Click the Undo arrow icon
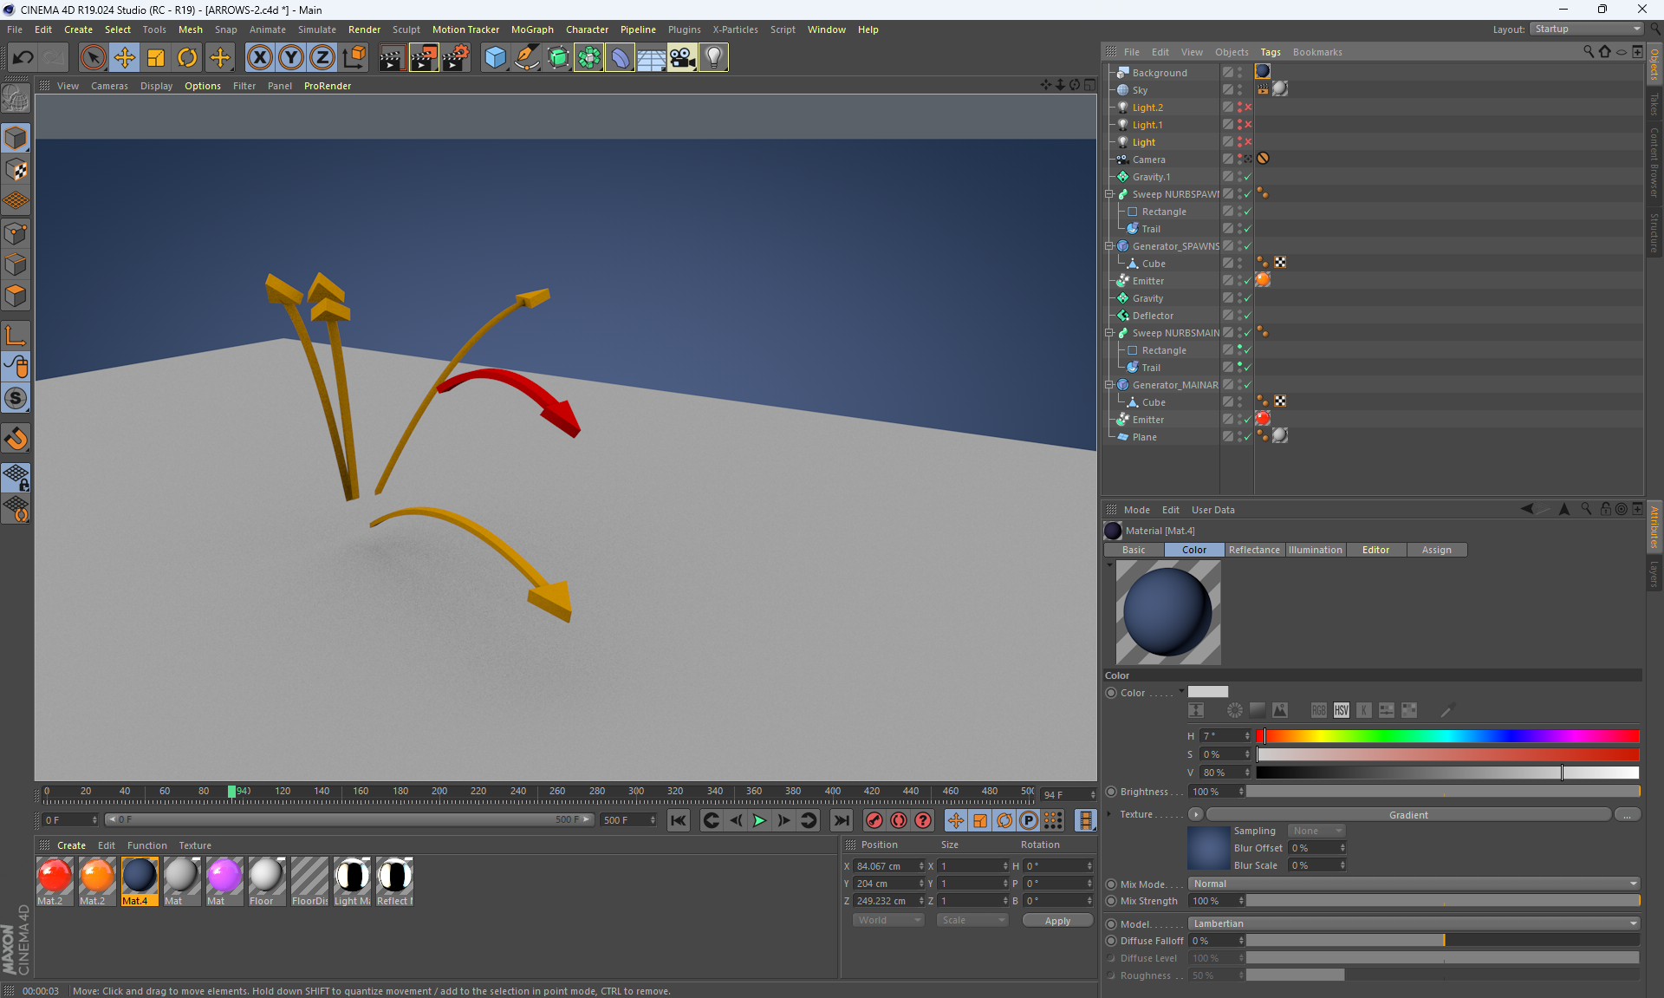 pyautogui.click(x=23, y=58)
